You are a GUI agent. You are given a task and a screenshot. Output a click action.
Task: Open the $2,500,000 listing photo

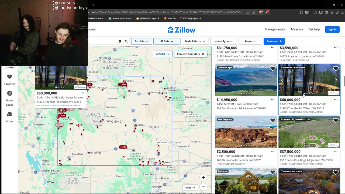(246, 132)
